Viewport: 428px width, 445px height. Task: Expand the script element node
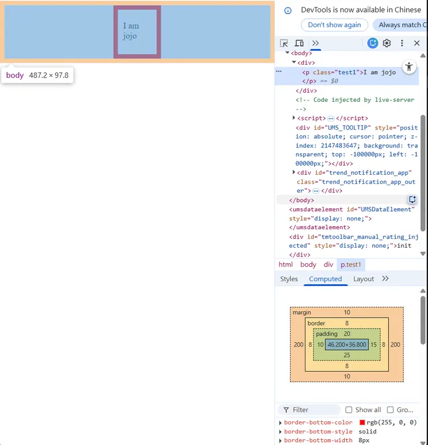294,118
